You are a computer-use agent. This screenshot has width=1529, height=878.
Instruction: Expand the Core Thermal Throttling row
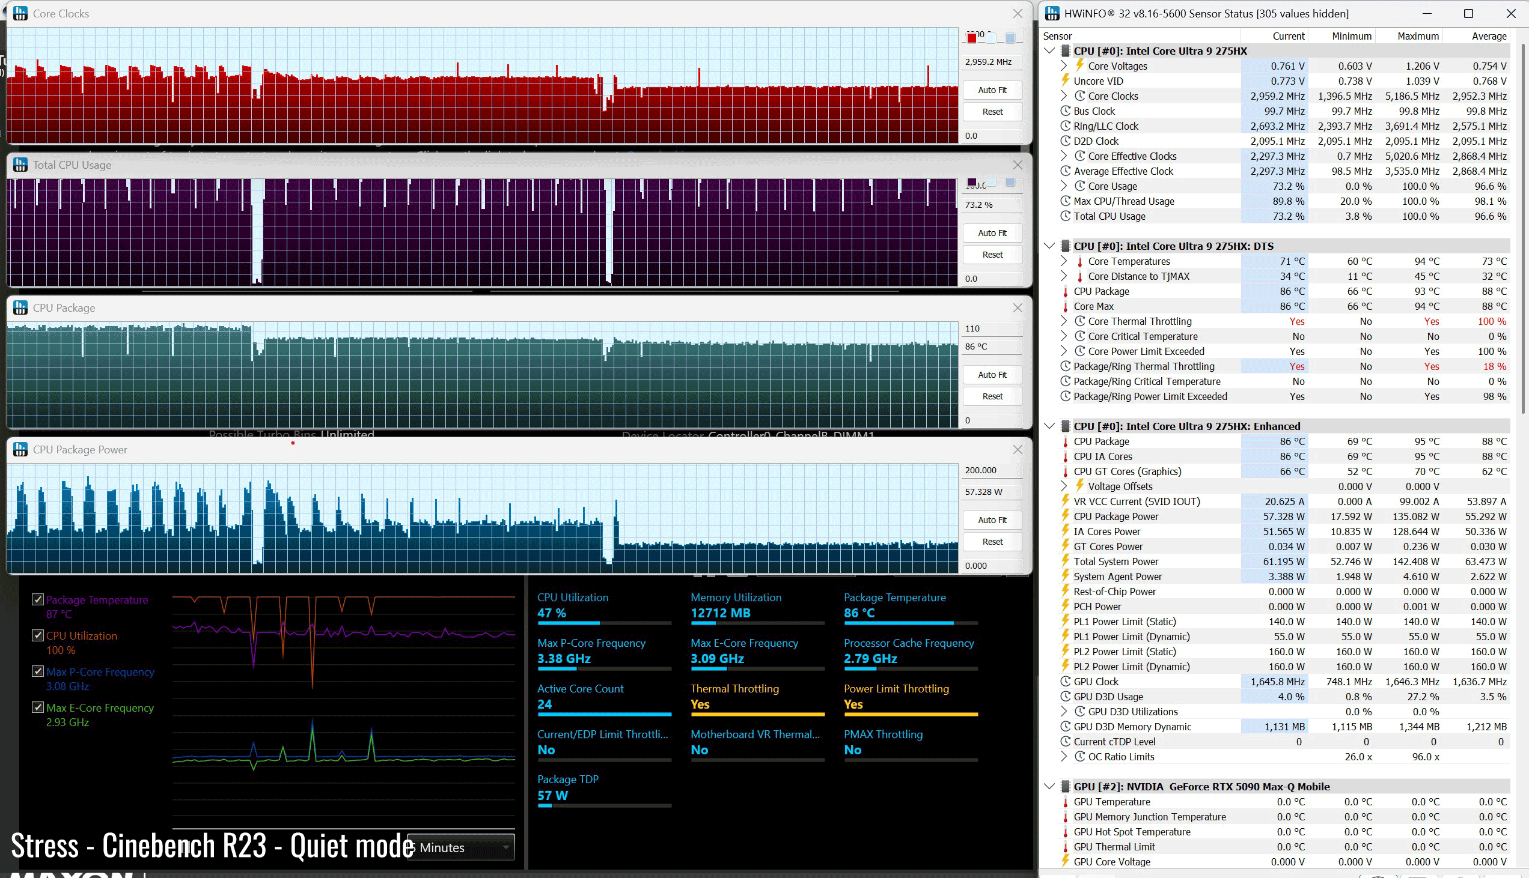coord(1064,321)
